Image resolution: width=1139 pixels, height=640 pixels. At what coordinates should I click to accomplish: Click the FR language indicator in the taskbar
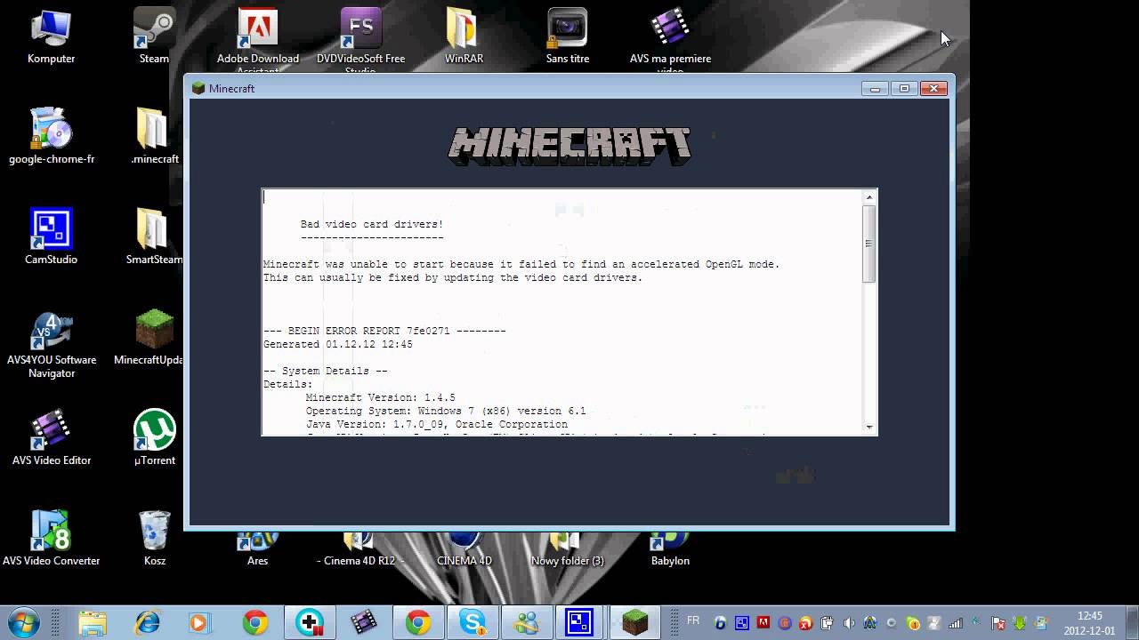[693, 620]
